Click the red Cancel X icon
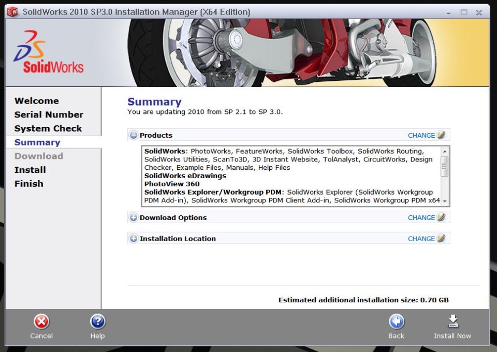Viewport: 497px width, 352px height. pos(41,321)
